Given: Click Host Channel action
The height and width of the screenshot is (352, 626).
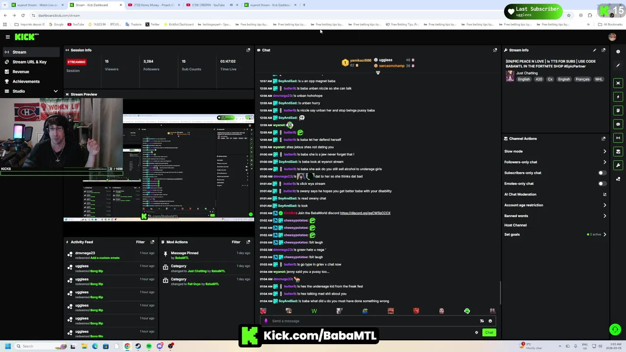Looking at the screenshot, I should 515,225.
